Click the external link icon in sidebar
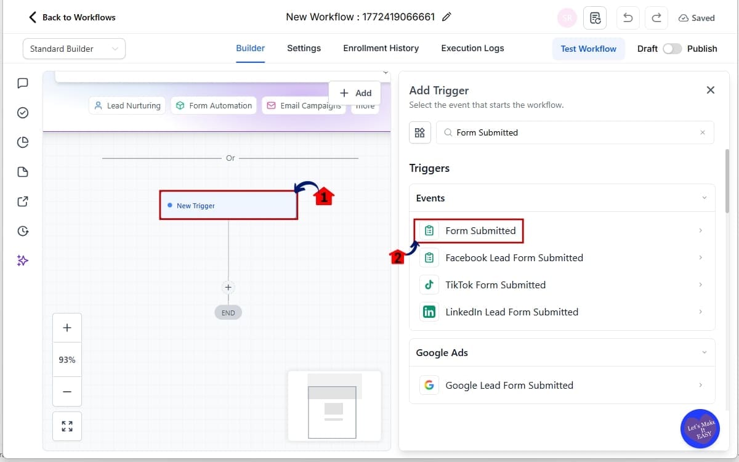 (x=23, y=201)
